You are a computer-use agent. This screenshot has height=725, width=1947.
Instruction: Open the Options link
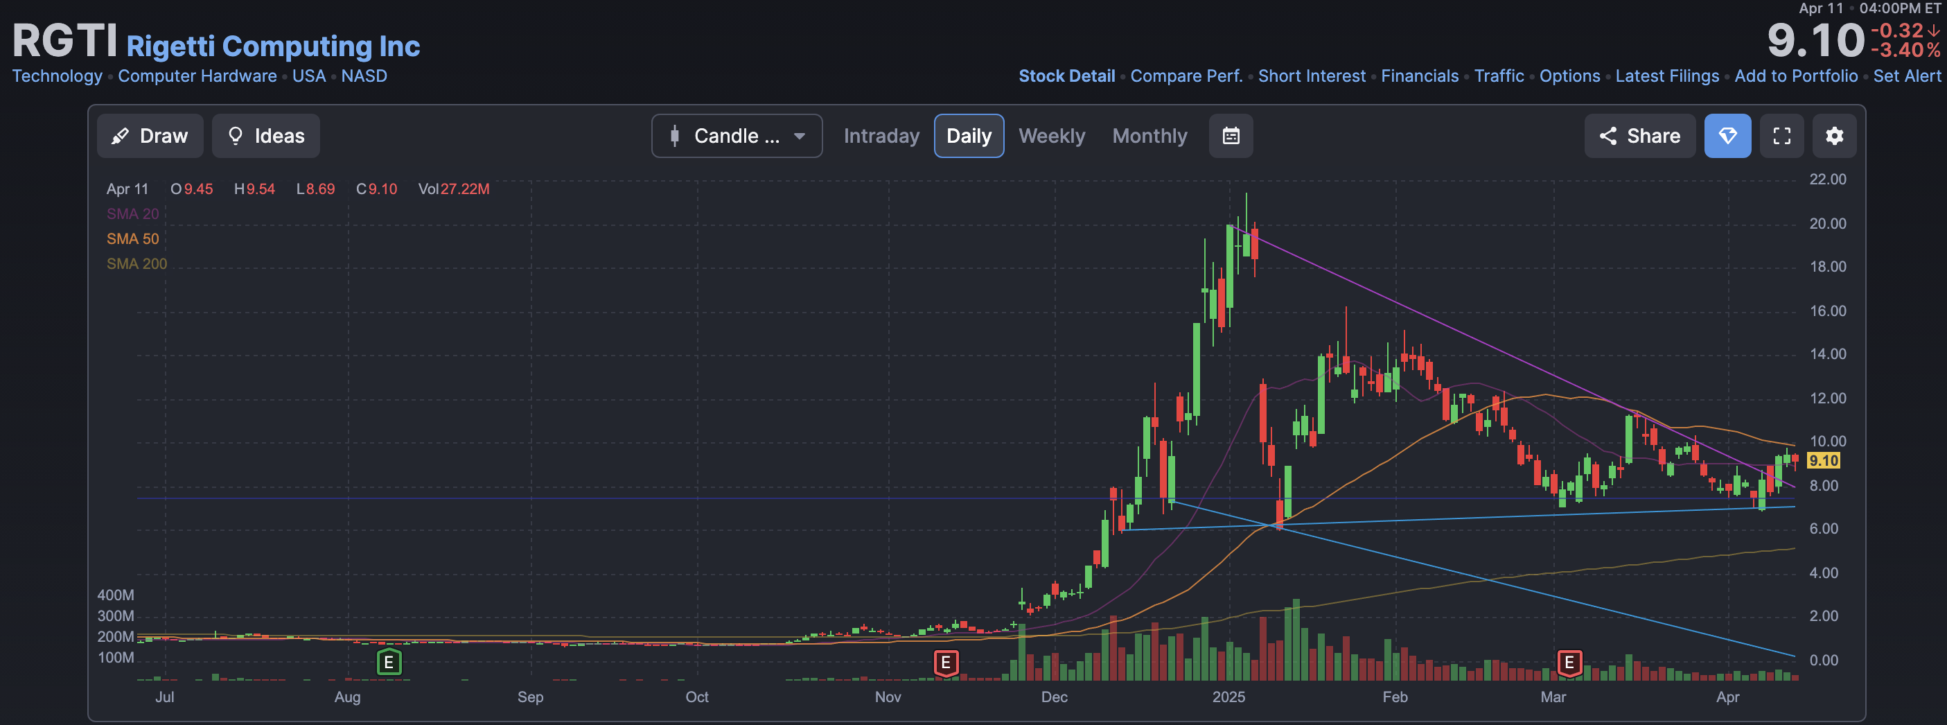click(1569, 76)
